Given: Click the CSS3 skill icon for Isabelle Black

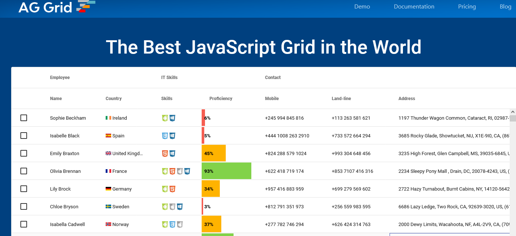Looking at the screenshot, I should [x=165, y=136].
